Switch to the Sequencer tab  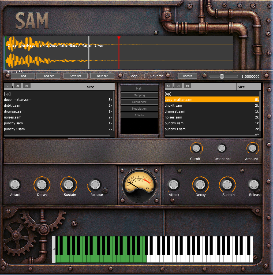pos(139,102)
